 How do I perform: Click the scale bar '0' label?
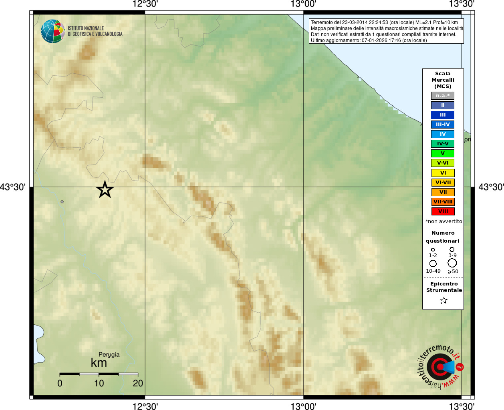click(60, 384)
